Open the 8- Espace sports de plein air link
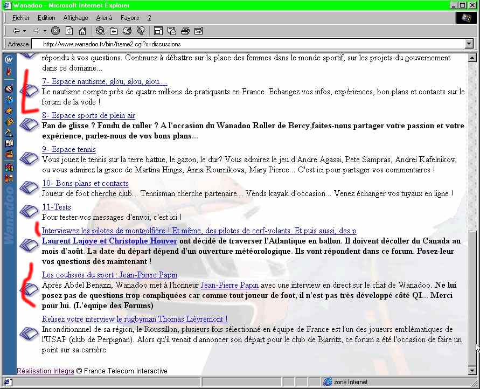The image size is (480, 389). click(x=88, y=115)
